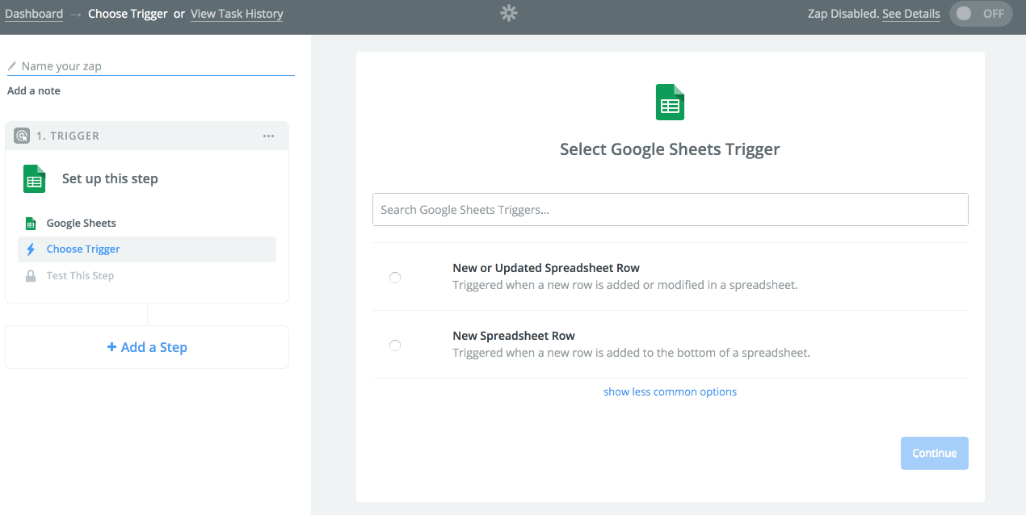Open the trigger step three-dot menu
The image size is (1026, 515).
pyautogui.click(x=269, y=136)
